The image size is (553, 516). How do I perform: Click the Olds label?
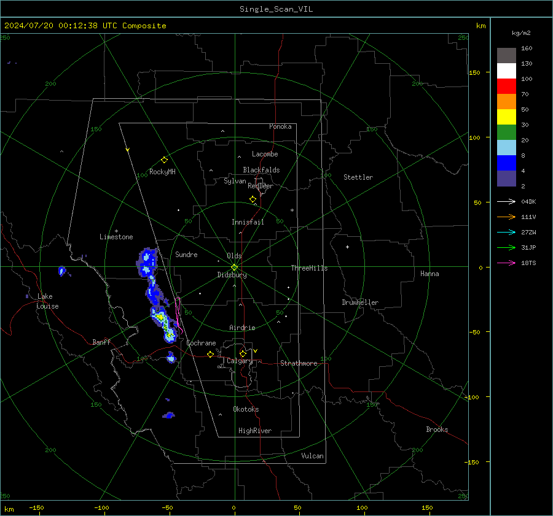[234, 256]
